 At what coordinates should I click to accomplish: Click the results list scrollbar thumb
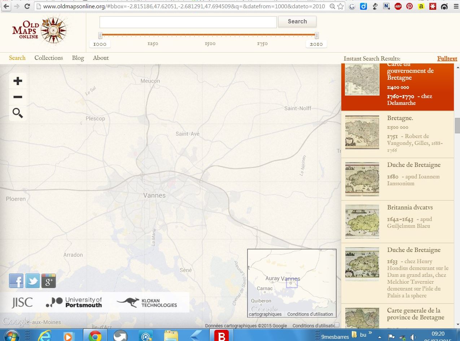[x=457, y=125]
